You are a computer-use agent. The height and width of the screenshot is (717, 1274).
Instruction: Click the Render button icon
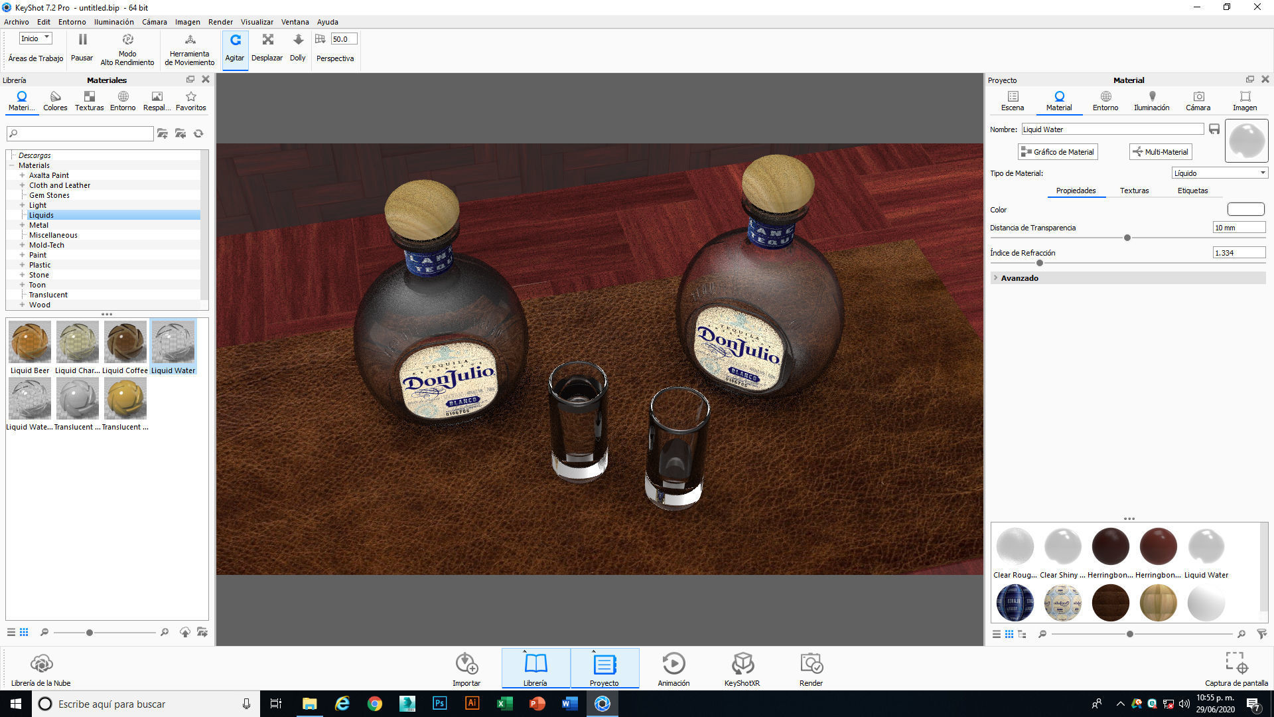811,663
